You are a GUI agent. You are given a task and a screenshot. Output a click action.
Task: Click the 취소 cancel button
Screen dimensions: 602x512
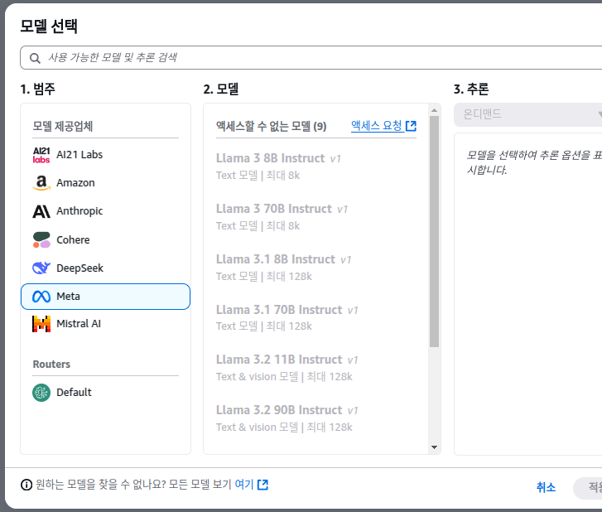pyautogui.click(x=546, y=487)
